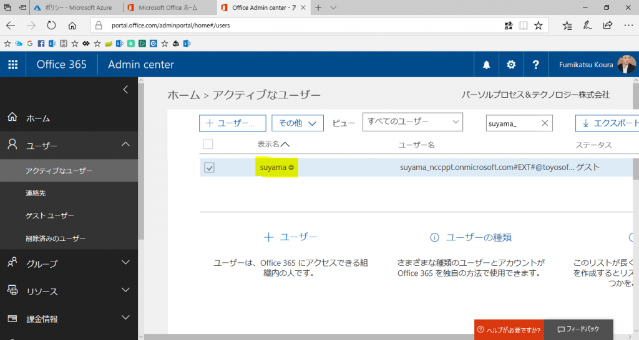Expand the リソース sidebar section
Screen dimensions: 639x340
[125, 290]
